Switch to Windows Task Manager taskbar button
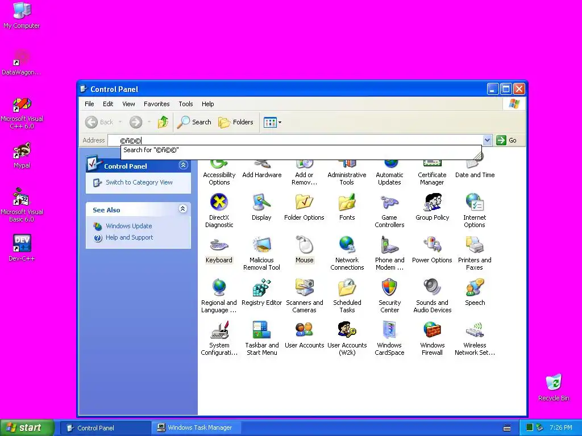 point(196,427)
